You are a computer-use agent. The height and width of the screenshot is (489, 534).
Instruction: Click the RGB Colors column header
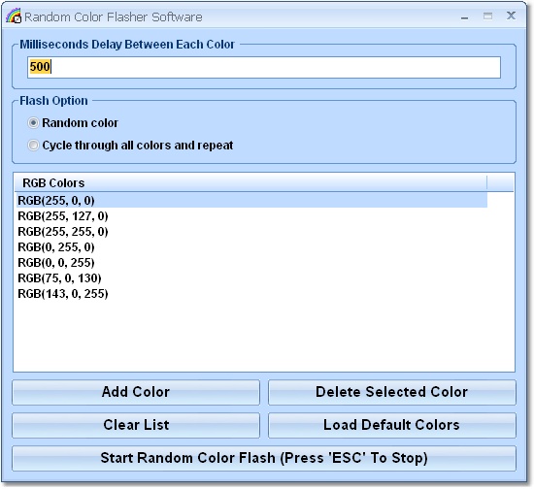tap(251, 182)
